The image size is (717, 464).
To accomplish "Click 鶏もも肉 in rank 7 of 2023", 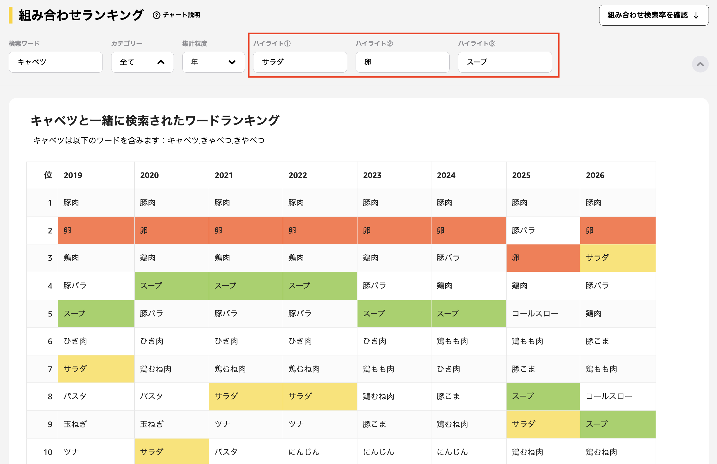I will click(379, 369).
